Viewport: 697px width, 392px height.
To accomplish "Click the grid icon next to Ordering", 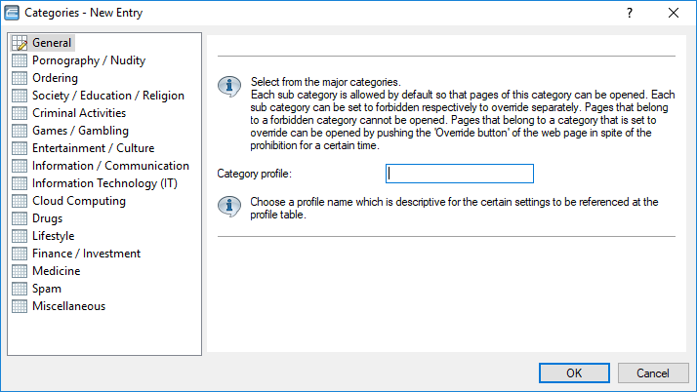I will 20,78.
